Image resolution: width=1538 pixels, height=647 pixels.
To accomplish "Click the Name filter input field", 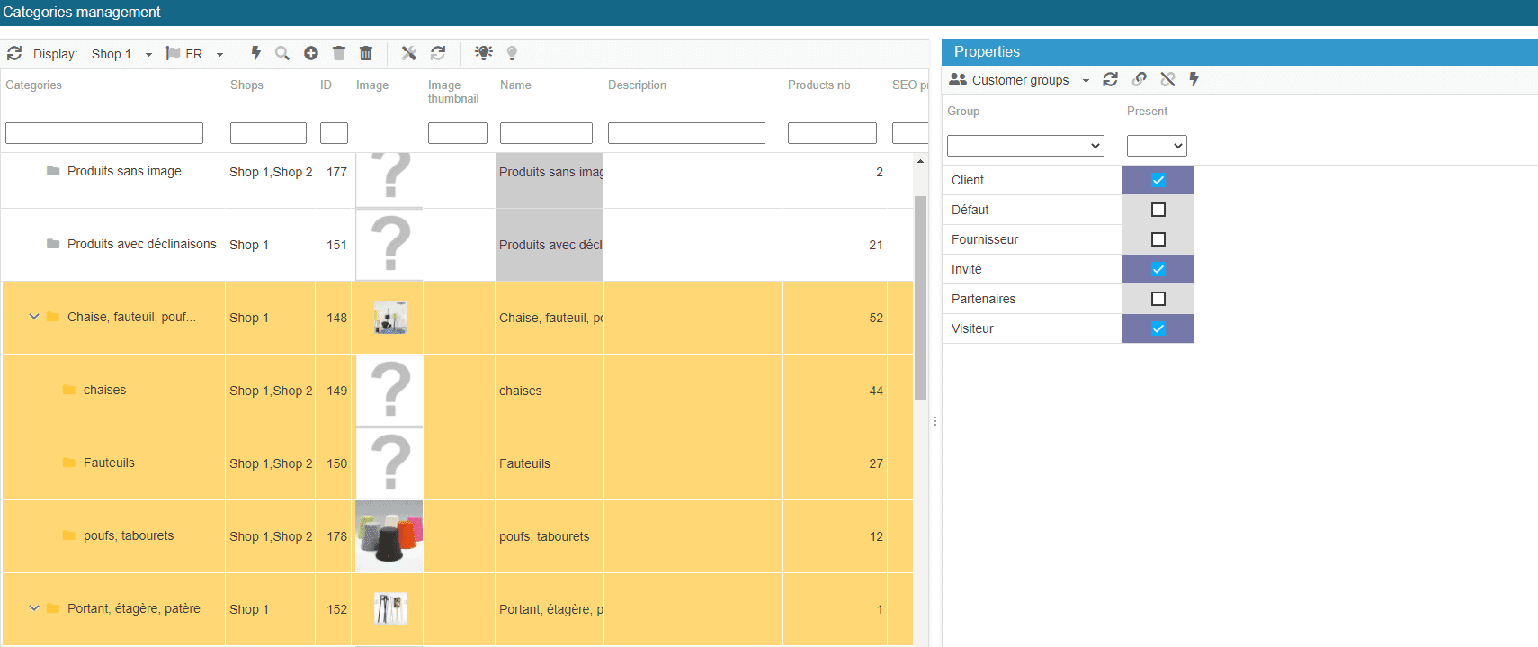I will [x=546, y=133].
